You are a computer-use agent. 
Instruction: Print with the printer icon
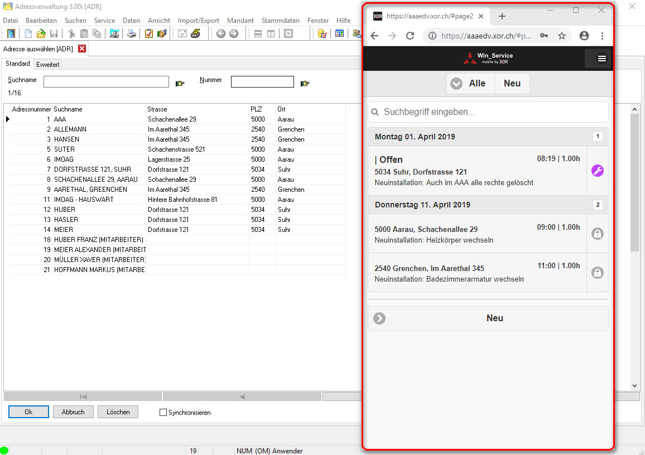tap(132, 33)
